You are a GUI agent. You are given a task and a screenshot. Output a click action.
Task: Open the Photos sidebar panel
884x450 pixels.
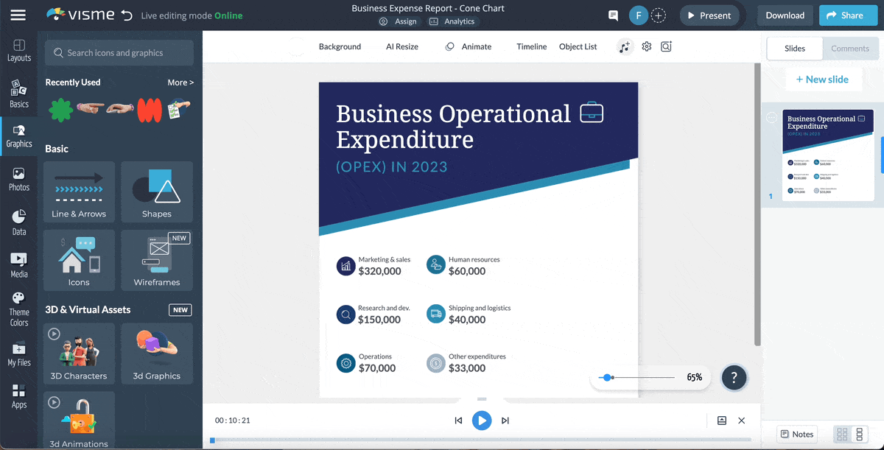(19, 179)
